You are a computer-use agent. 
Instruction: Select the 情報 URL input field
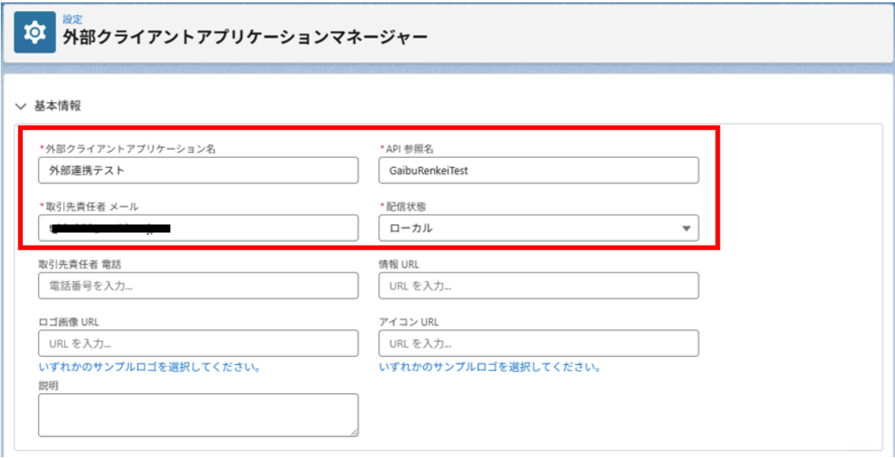pos(538,286)
